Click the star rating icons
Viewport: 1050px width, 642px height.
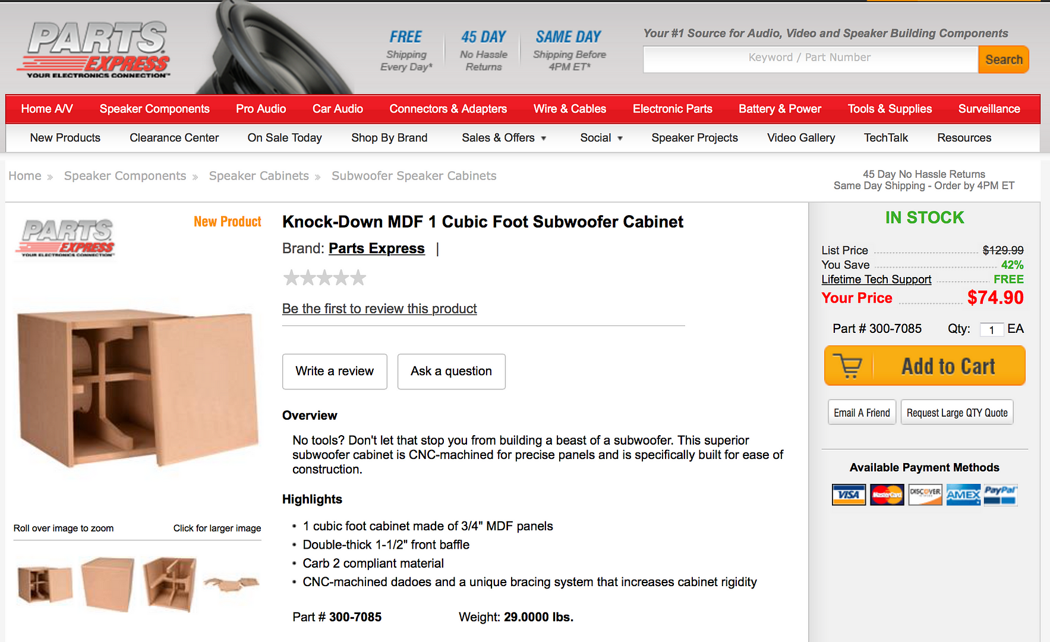pos(324,278)
